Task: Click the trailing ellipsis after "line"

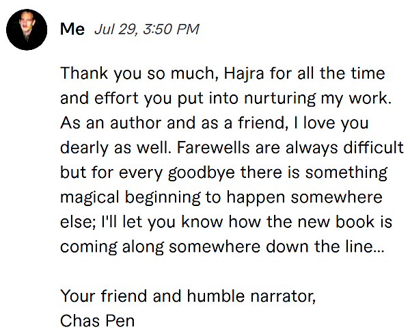Action: (x=379, y=251)
